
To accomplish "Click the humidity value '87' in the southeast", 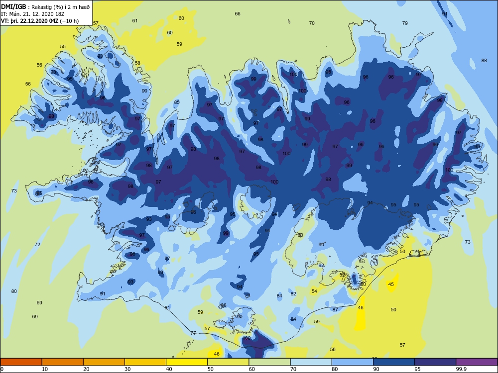I will click(335, 309).
